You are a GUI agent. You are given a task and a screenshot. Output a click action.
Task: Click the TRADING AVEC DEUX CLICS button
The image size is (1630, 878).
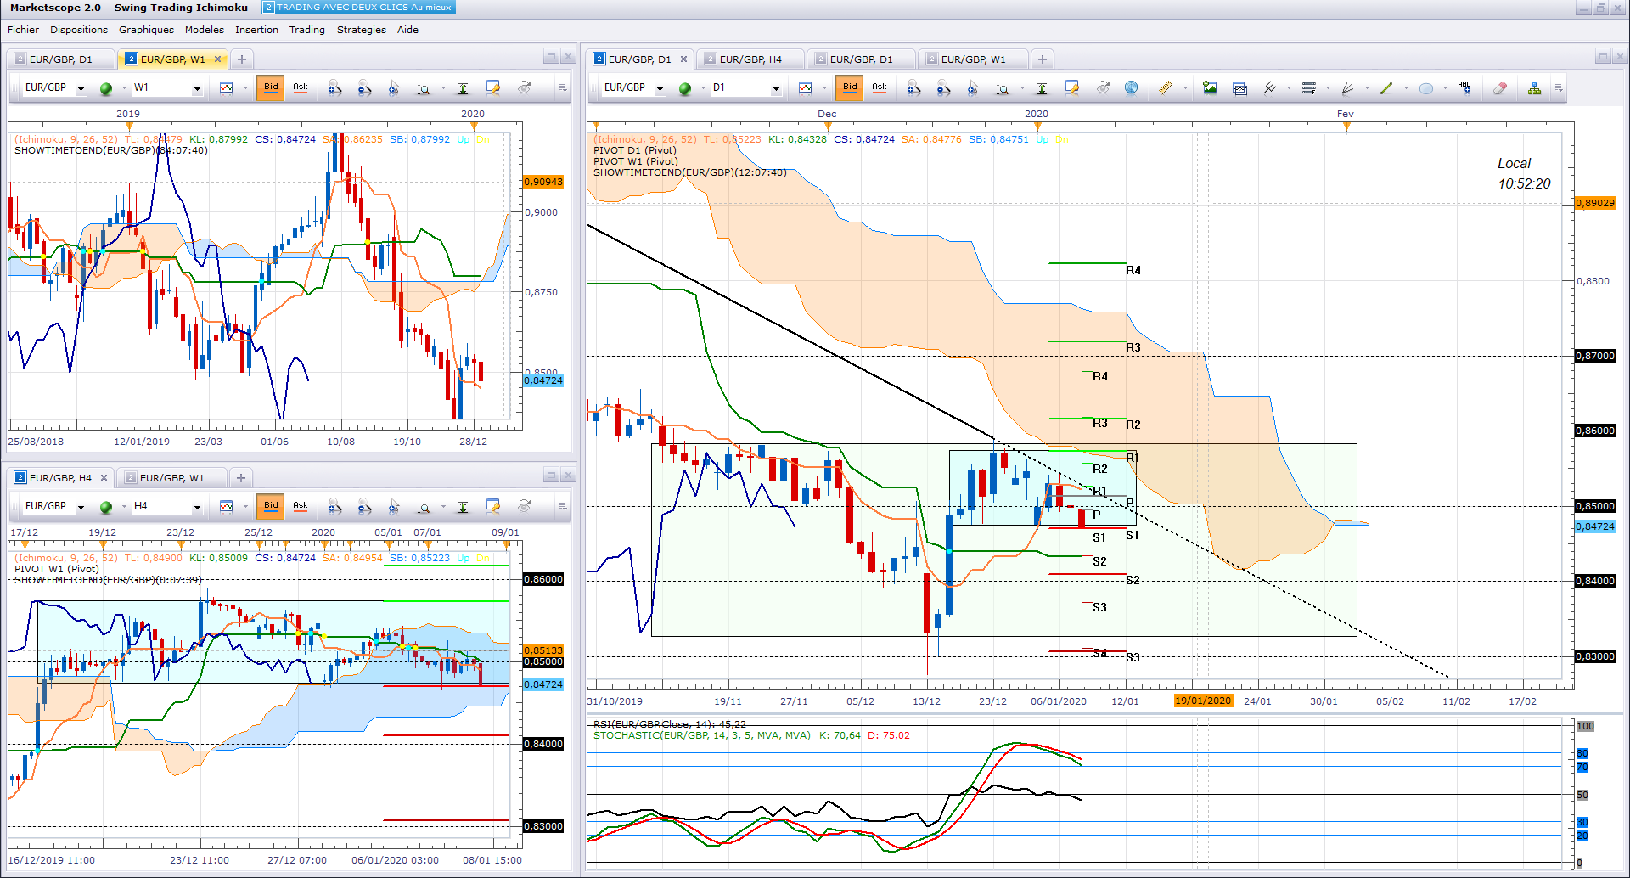[358, 8]
